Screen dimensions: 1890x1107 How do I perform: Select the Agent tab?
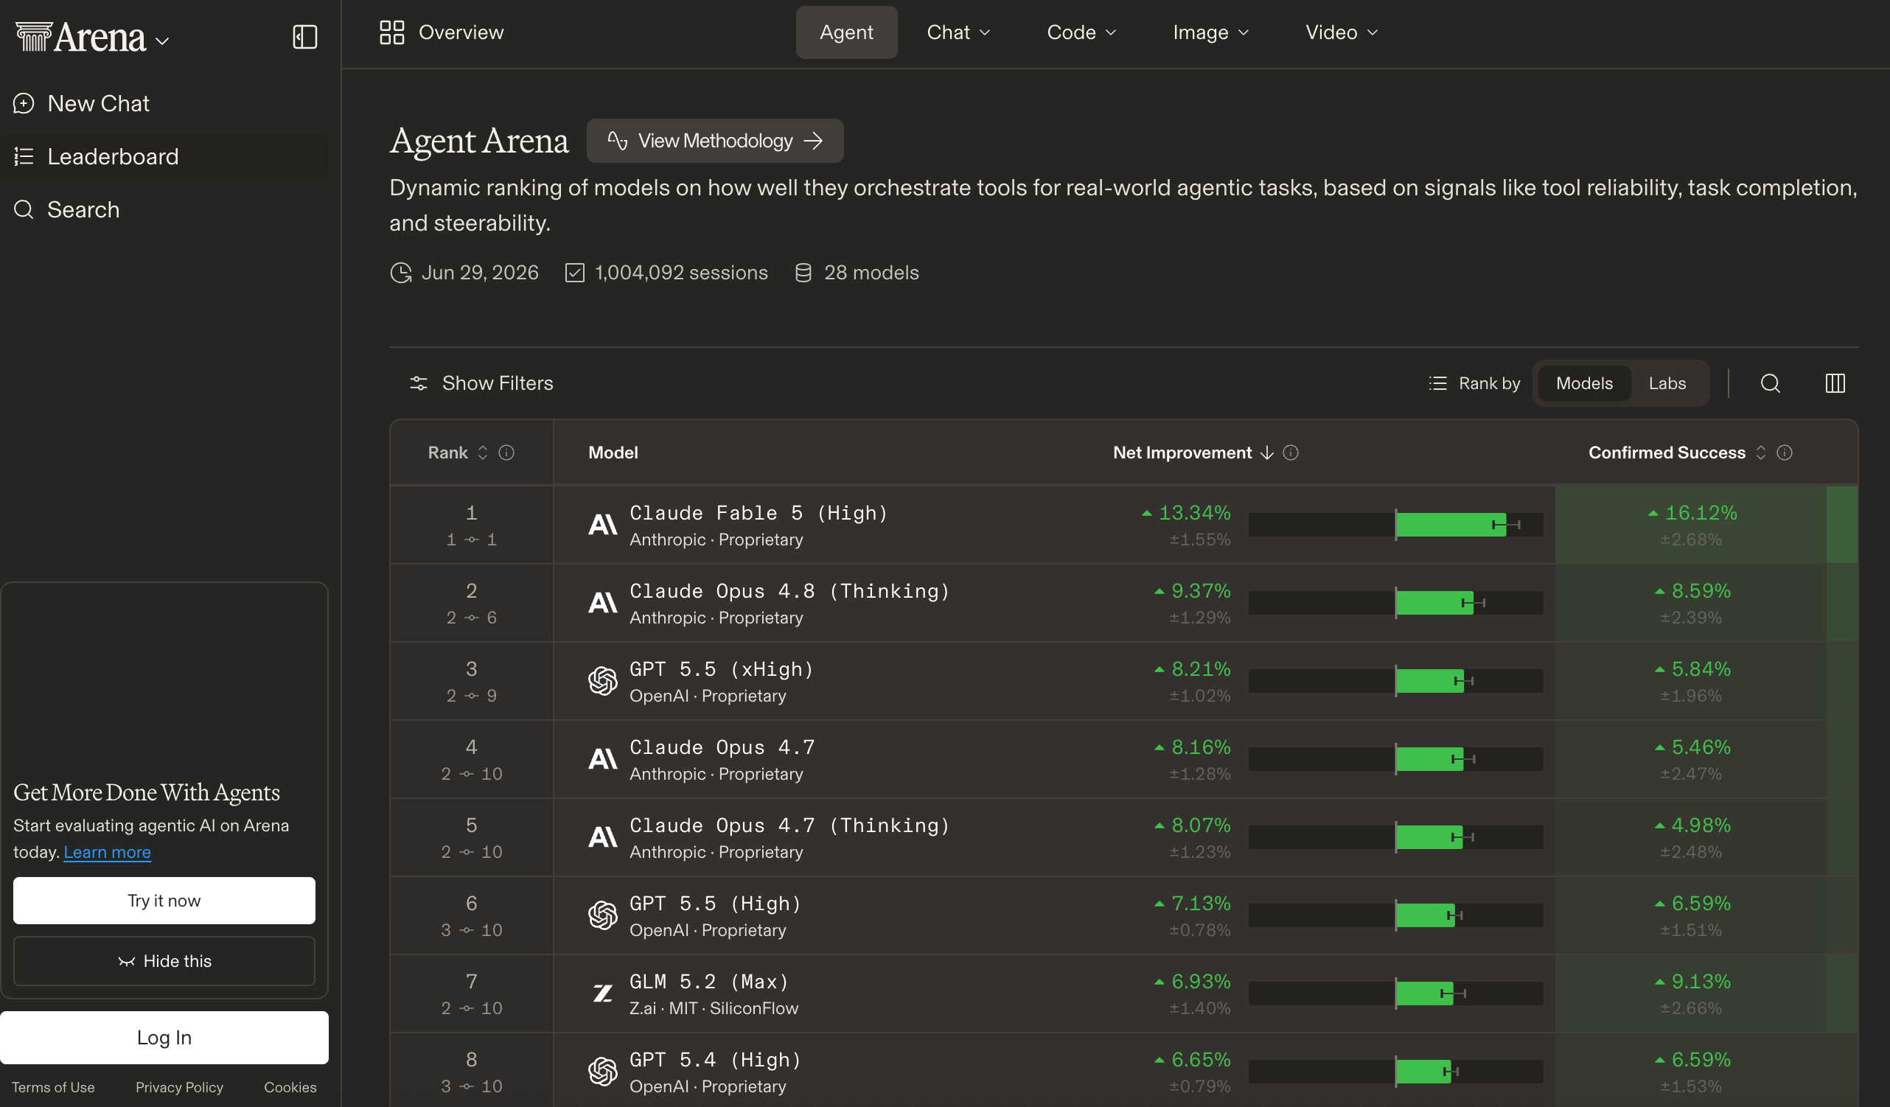[x=846, y=32]
